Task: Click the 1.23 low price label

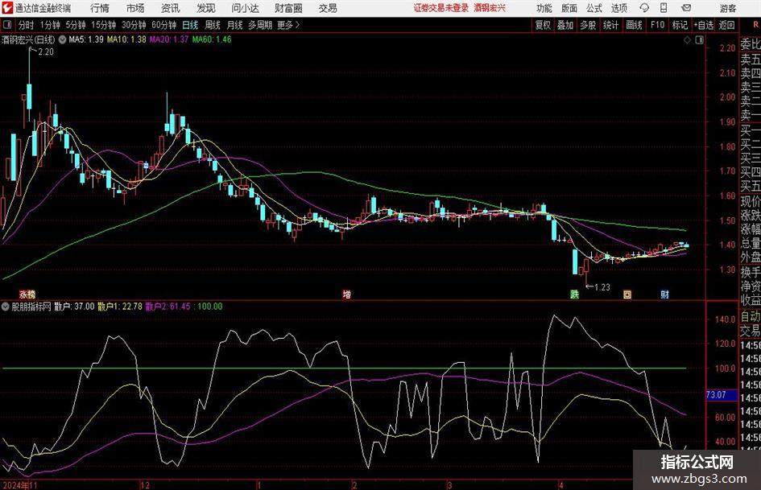Action: 602,287
